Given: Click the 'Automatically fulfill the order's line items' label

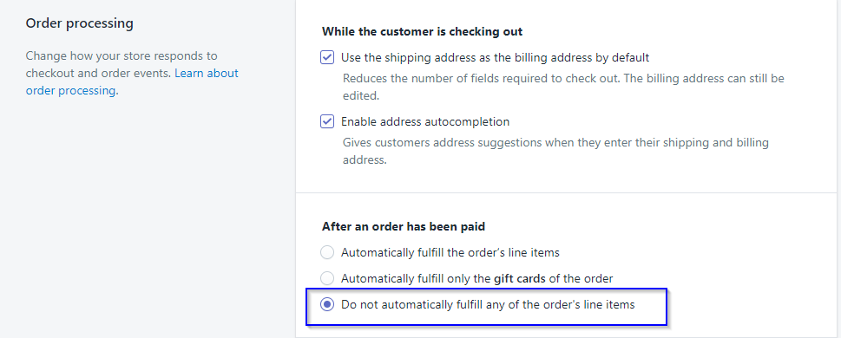Looking at the screenshot, I should (450, 252).
